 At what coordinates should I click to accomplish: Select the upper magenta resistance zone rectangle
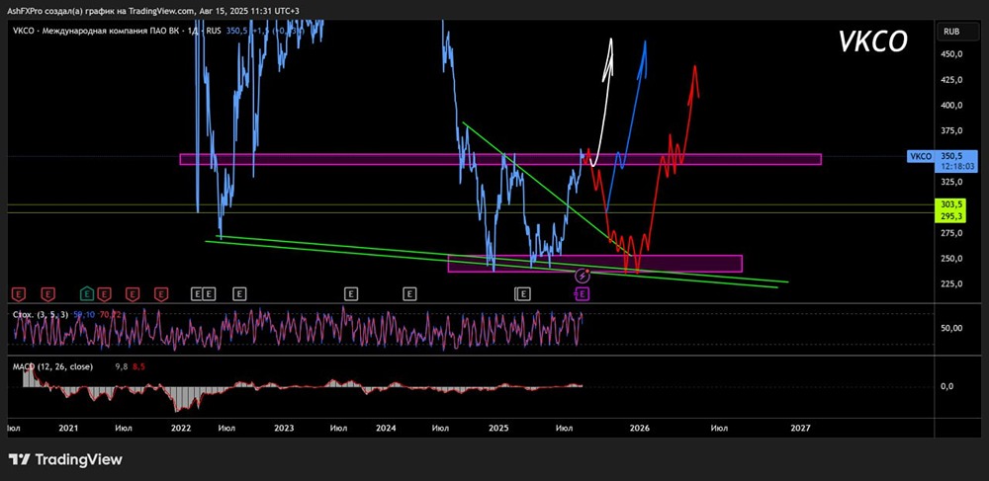click(500, 159)
